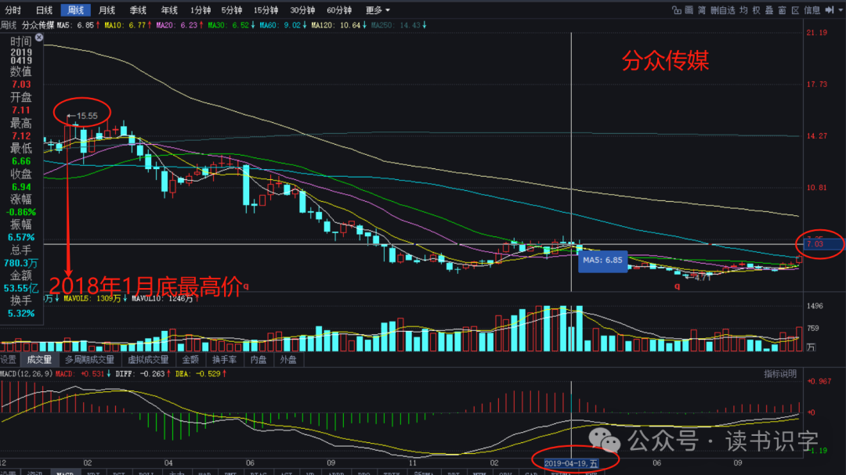This screenshot has width=846, height=475.
Task: Toggle the 均 moving average lines button
Action: click(743, 10)
